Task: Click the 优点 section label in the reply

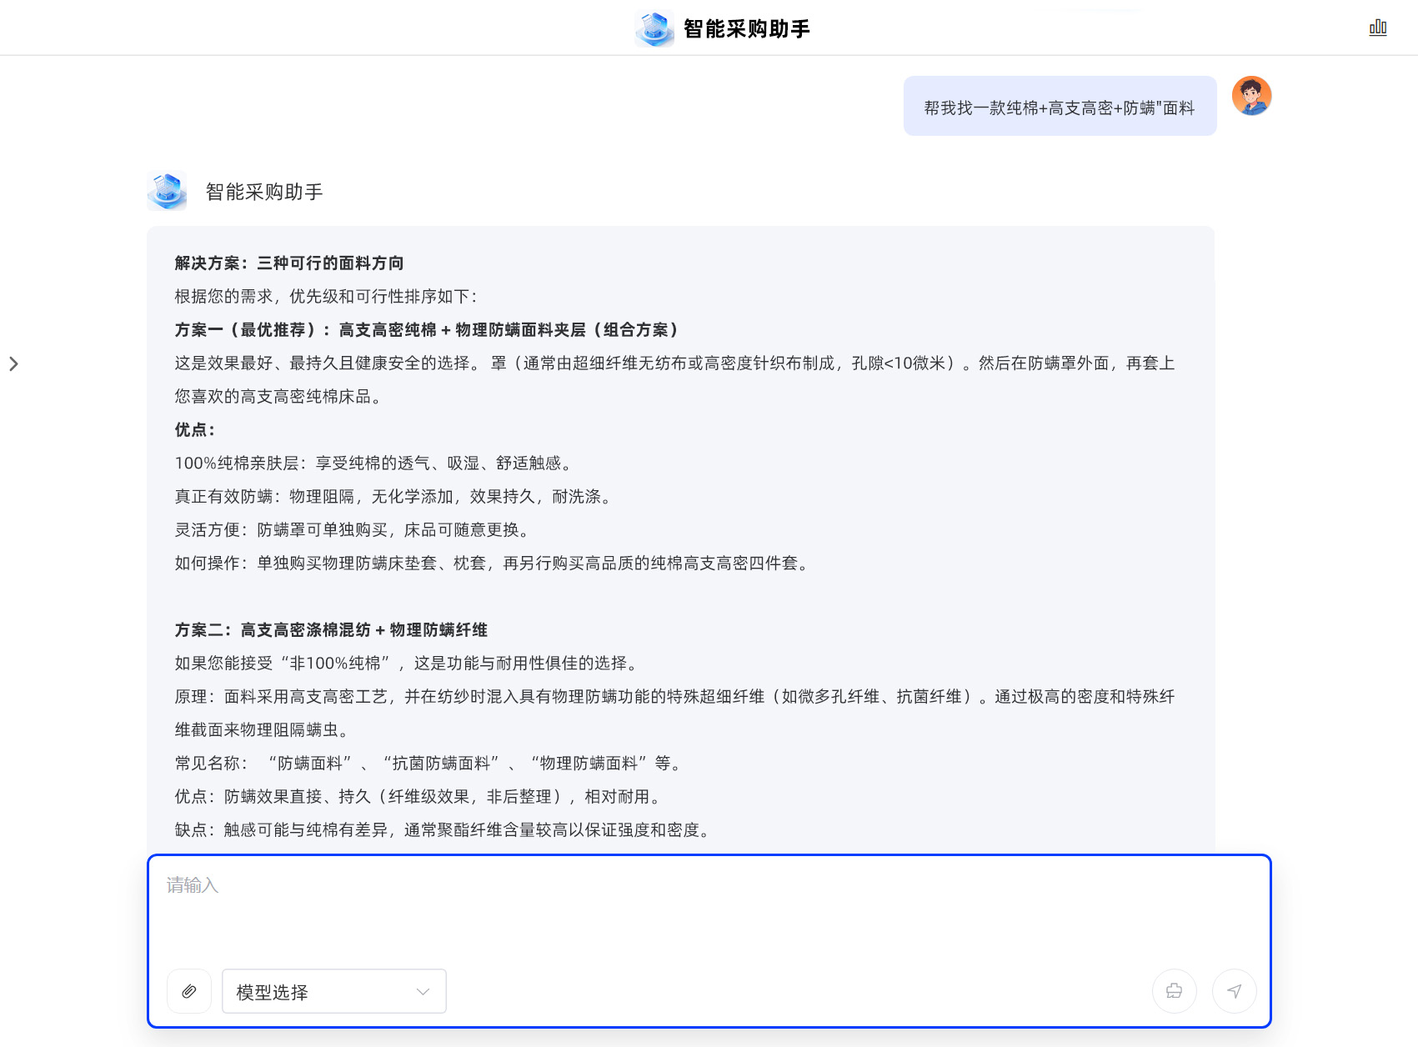Action: pyautogui.click(x=194, y=430)
